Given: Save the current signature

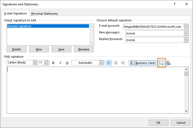Looking at the screenshot, I should point(61,49).
